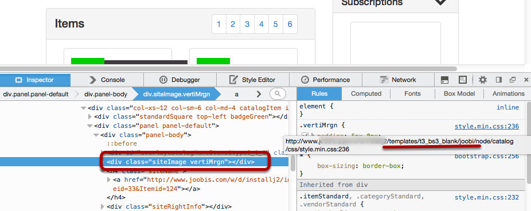Open the Performance tool

pyautogui.click(x=326, y=80)
